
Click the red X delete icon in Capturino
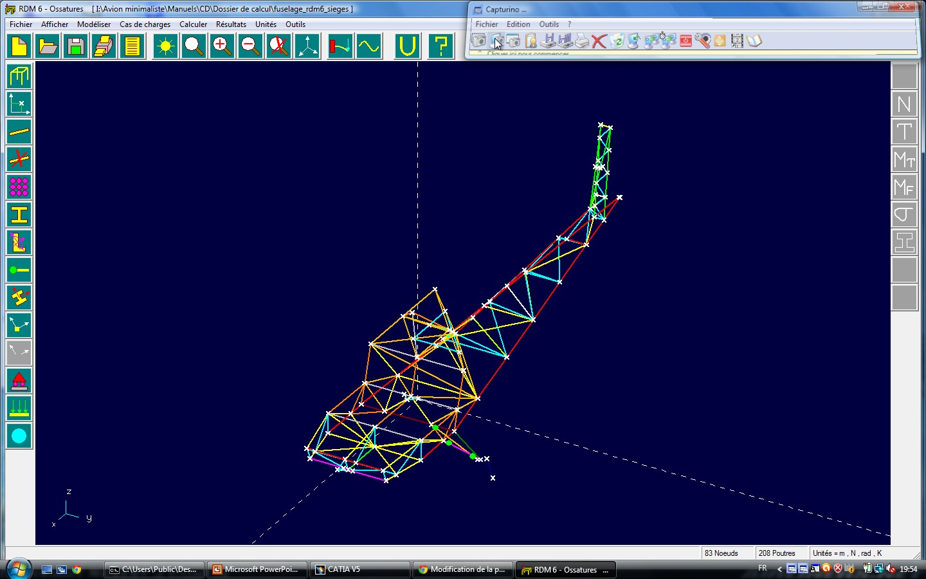[599, 41]
